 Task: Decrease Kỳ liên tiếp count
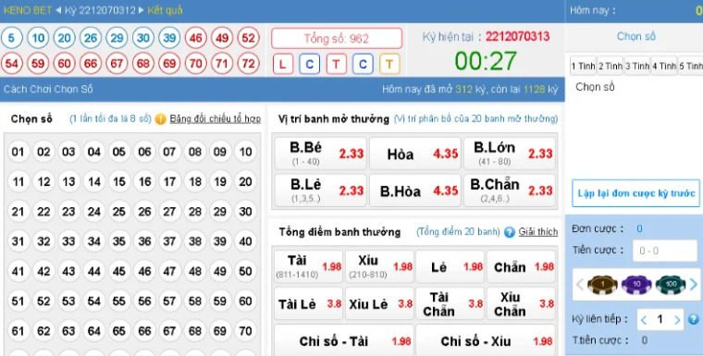(644, 320)
